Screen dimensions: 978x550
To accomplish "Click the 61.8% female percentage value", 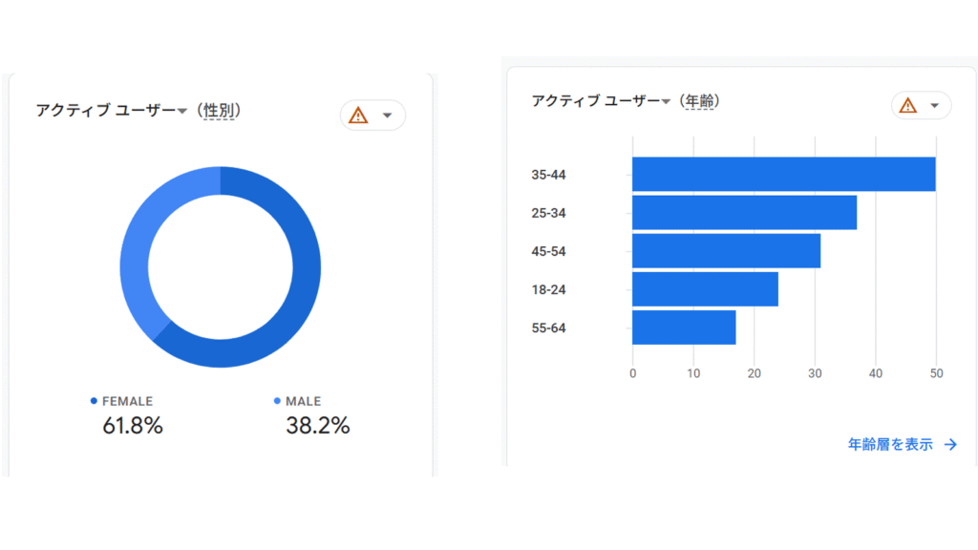I will pyautogui.click(x=132, y=426).
